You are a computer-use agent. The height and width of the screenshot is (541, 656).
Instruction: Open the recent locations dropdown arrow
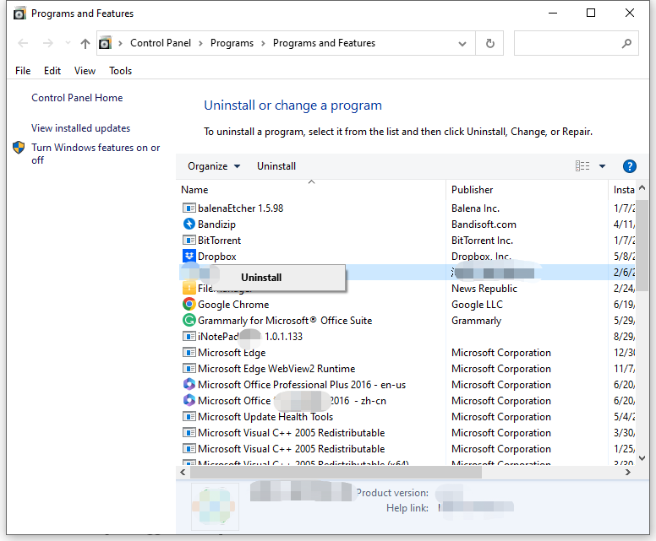[x=68, y=43]
